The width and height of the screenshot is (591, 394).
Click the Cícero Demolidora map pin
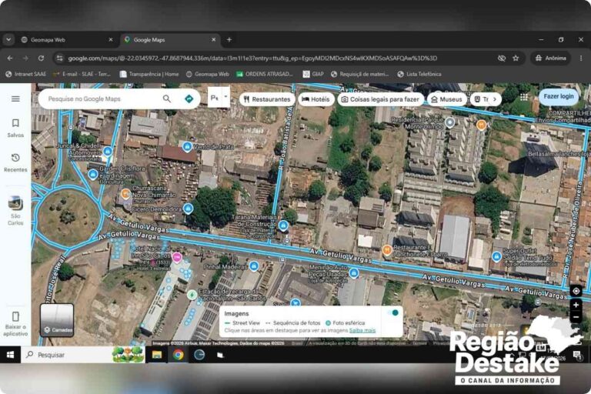click(x=188, y=208)
